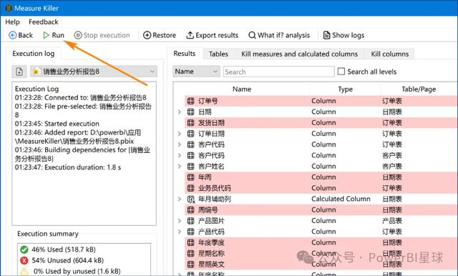The width and height of the screenshot is (458, 276).
Task: Sort by the Table/Page column header
Action: click(x=419, y=89)
